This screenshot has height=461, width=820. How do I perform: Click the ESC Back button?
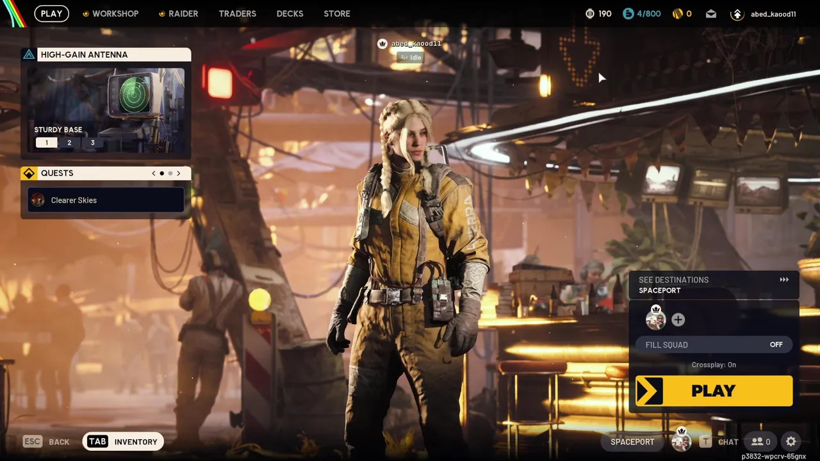click(46, 442)
